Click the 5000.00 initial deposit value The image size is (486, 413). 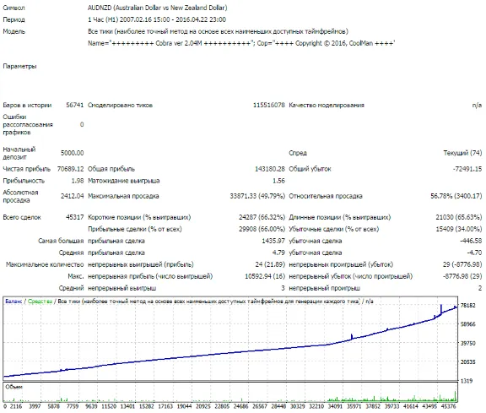[x=73, y=153]
